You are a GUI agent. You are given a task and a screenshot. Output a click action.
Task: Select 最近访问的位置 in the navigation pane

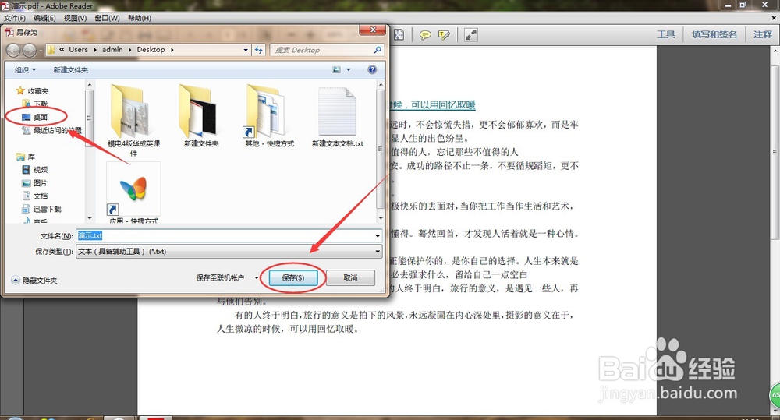[51, 130]
